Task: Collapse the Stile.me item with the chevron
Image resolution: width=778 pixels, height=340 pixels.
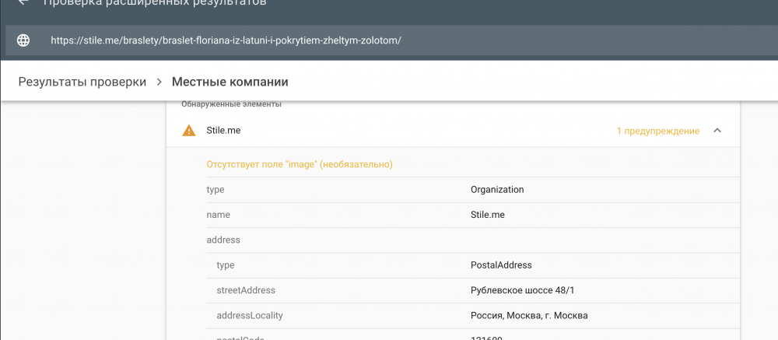Action: (717, 131)
